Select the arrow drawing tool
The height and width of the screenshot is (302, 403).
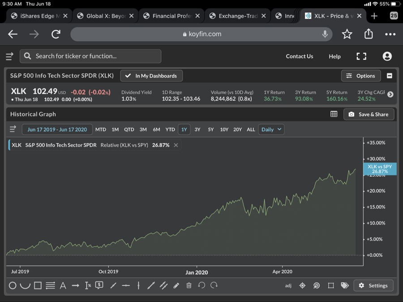pos(76,285)
